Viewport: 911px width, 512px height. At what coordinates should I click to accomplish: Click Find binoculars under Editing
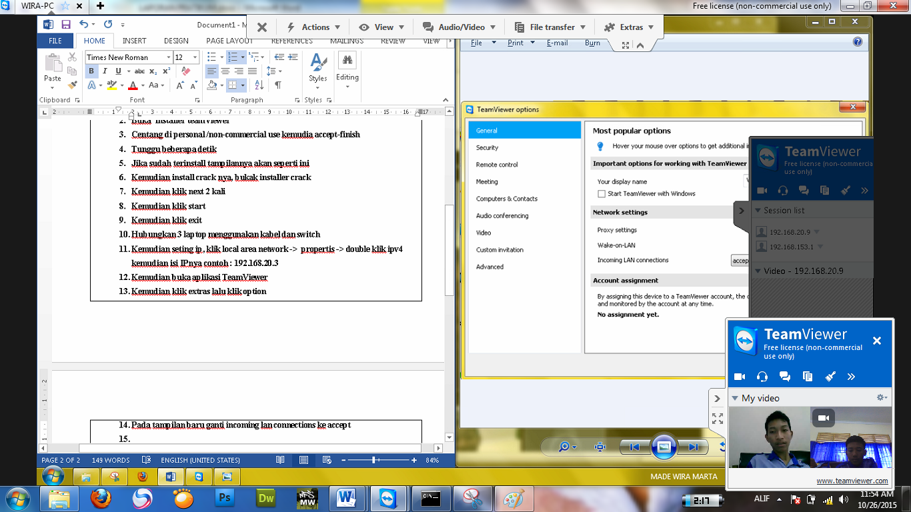click(347, 61)
